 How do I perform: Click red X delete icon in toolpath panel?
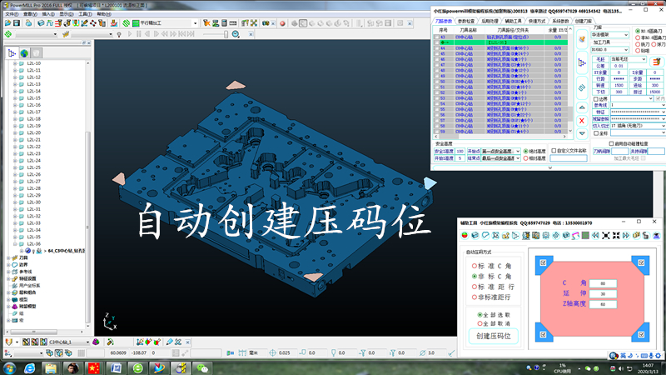pos(582,121)
